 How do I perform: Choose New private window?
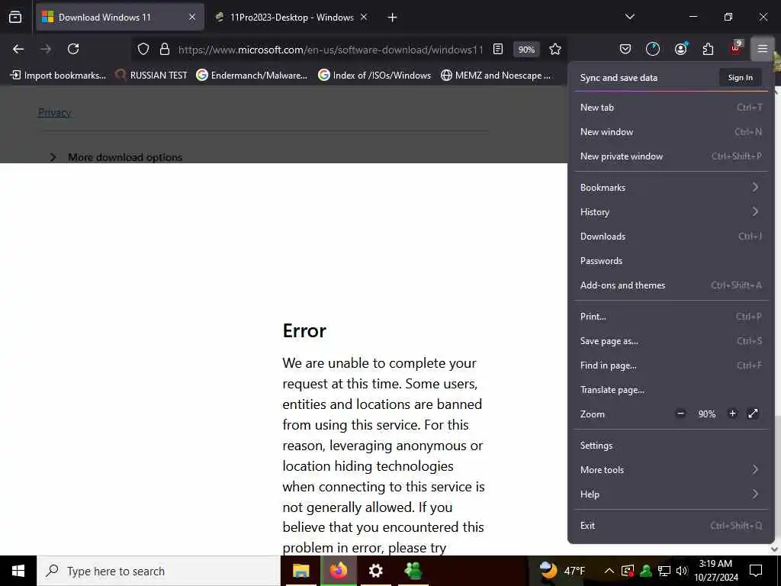click(x=671, y=156)
